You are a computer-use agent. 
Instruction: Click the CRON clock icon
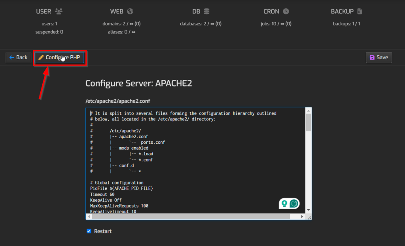(285, 11)
